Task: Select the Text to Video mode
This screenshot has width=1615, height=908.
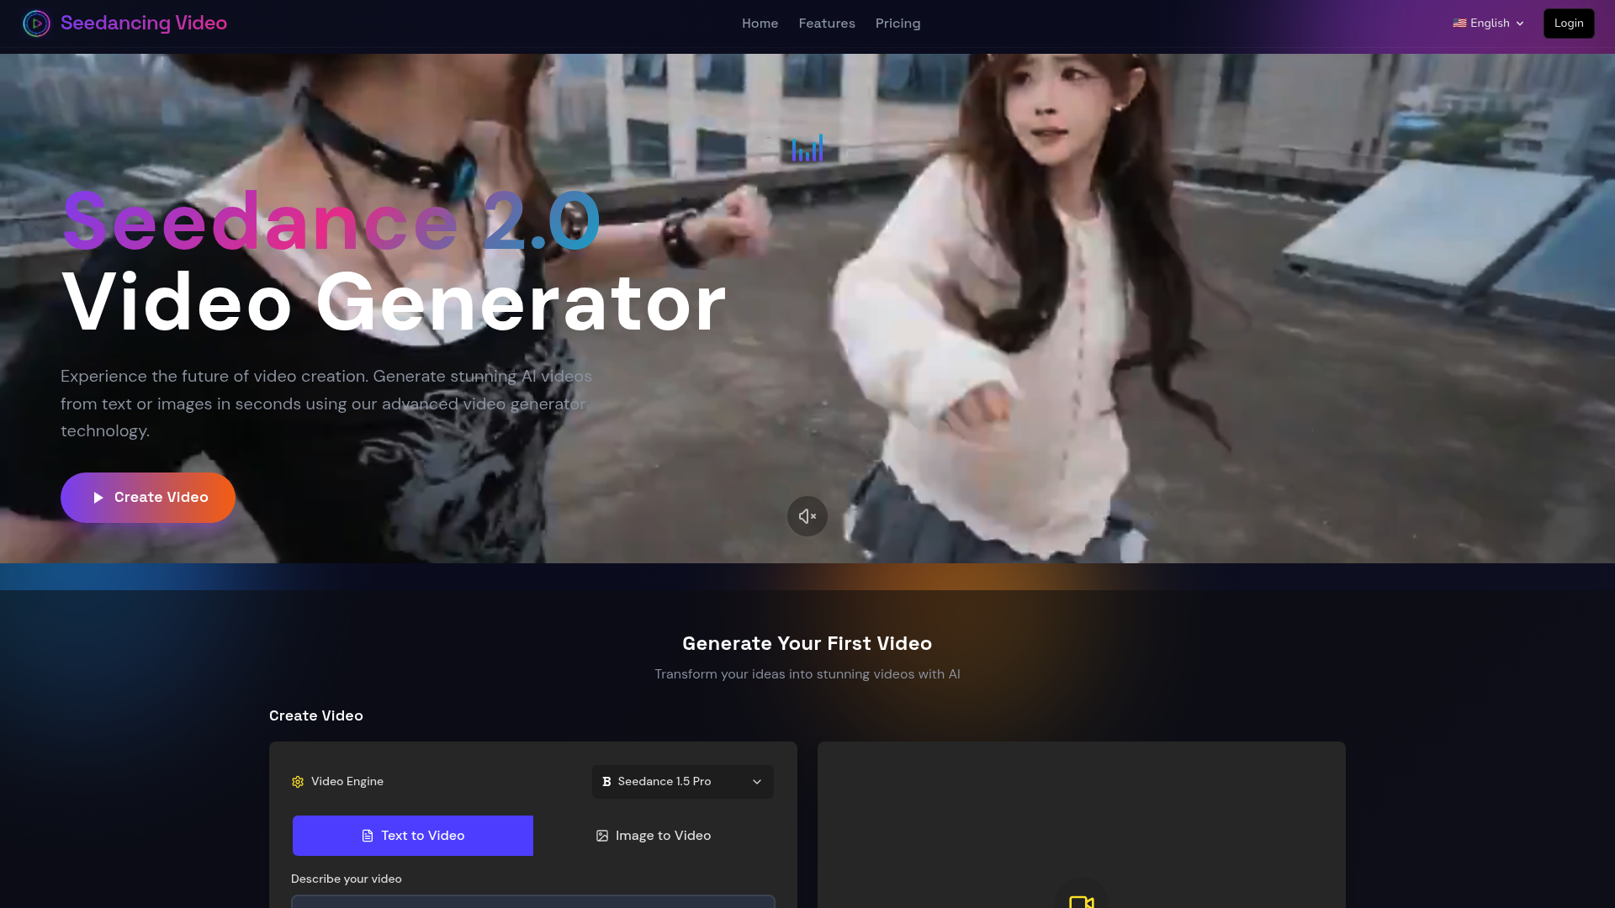Action: pos(412,835)
